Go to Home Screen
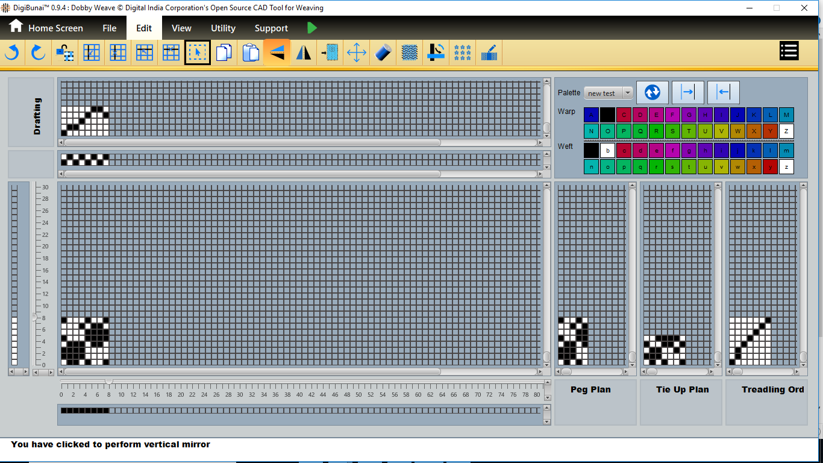 point(46,28)
